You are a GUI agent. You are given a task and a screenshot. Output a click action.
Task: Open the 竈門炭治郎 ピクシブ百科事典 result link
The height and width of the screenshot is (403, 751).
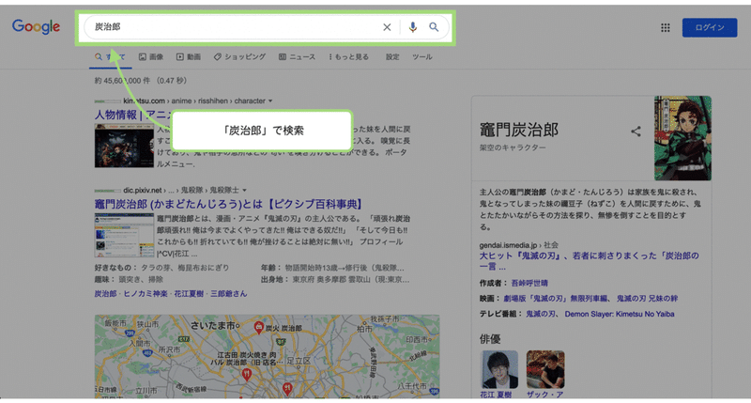click(x=228, y=204)
